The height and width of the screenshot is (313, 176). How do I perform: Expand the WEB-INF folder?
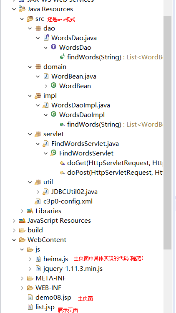22,288
